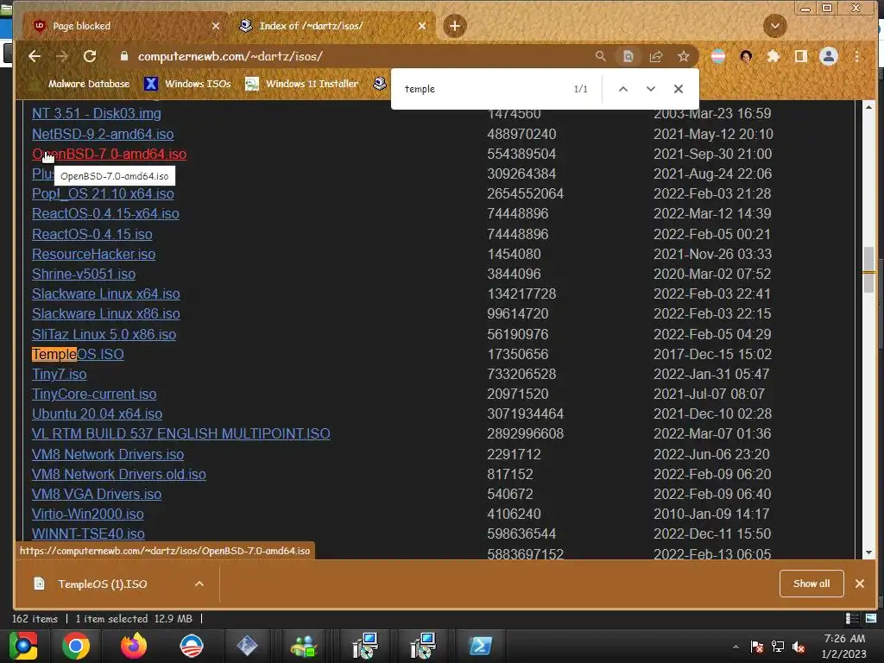884x663 pixels.
Task: Download VM8 VGA Drivers.iso
Action: (x=97, y=494)
